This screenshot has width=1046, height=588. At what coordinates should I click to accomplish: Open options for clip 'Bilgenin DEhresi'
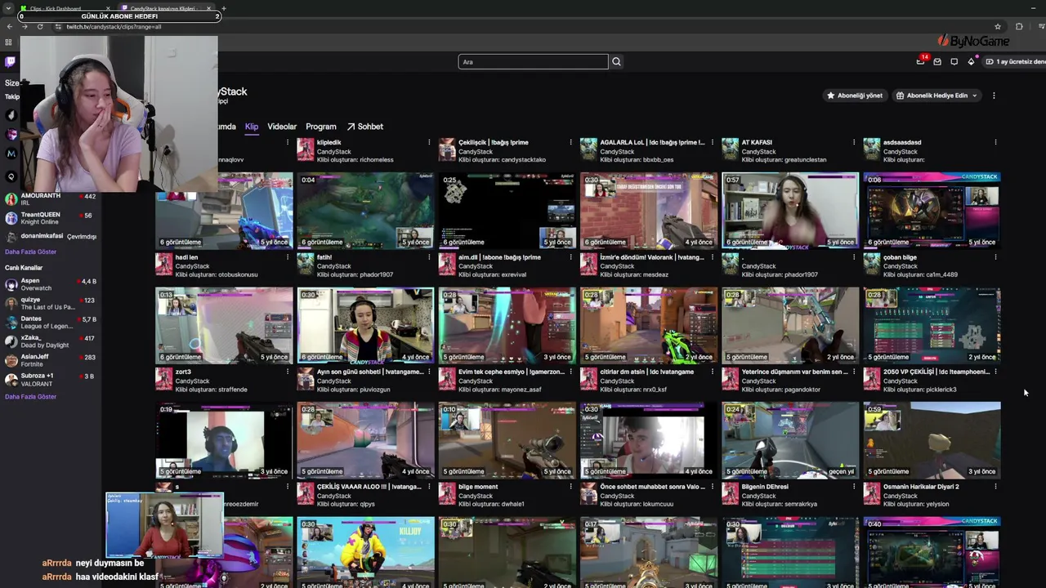point(854,487)
